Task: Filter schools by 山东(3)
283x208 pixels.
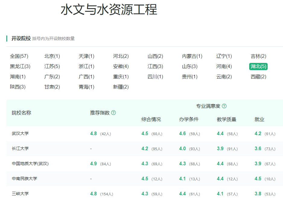Action: (x=190, y=67)
